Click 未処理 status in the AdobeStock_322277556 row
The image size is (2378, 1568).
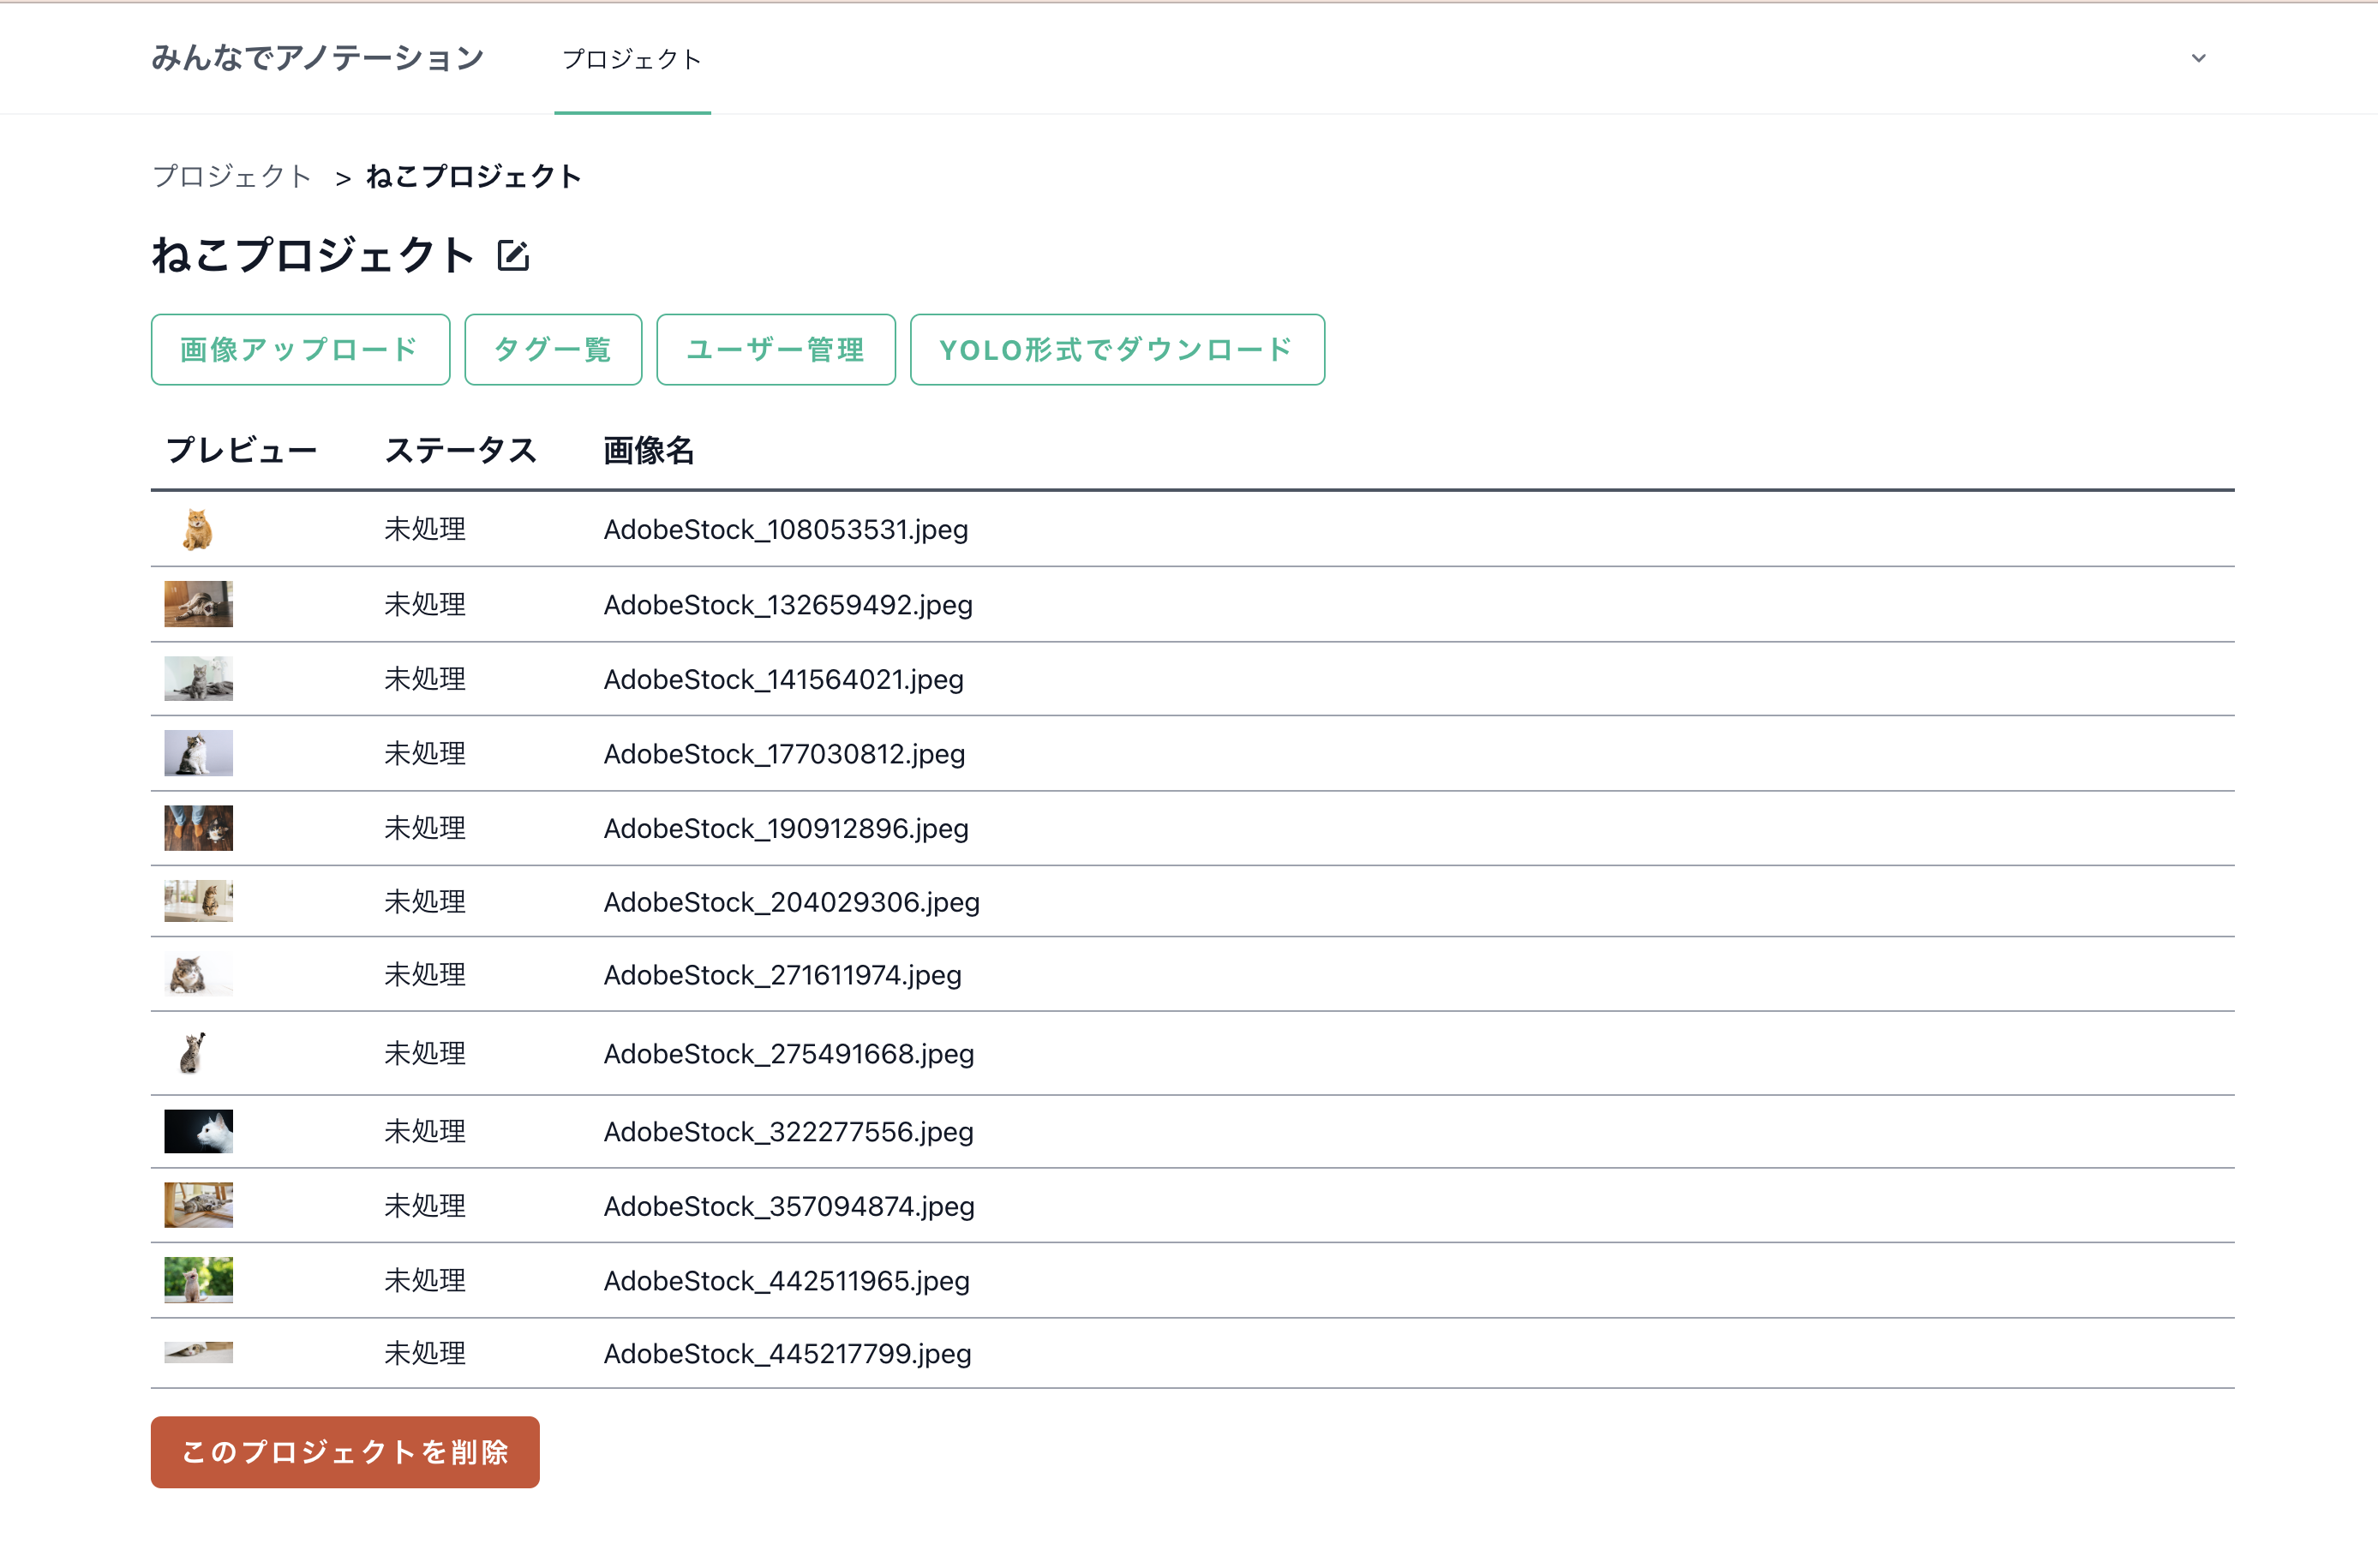point(425,1131)
